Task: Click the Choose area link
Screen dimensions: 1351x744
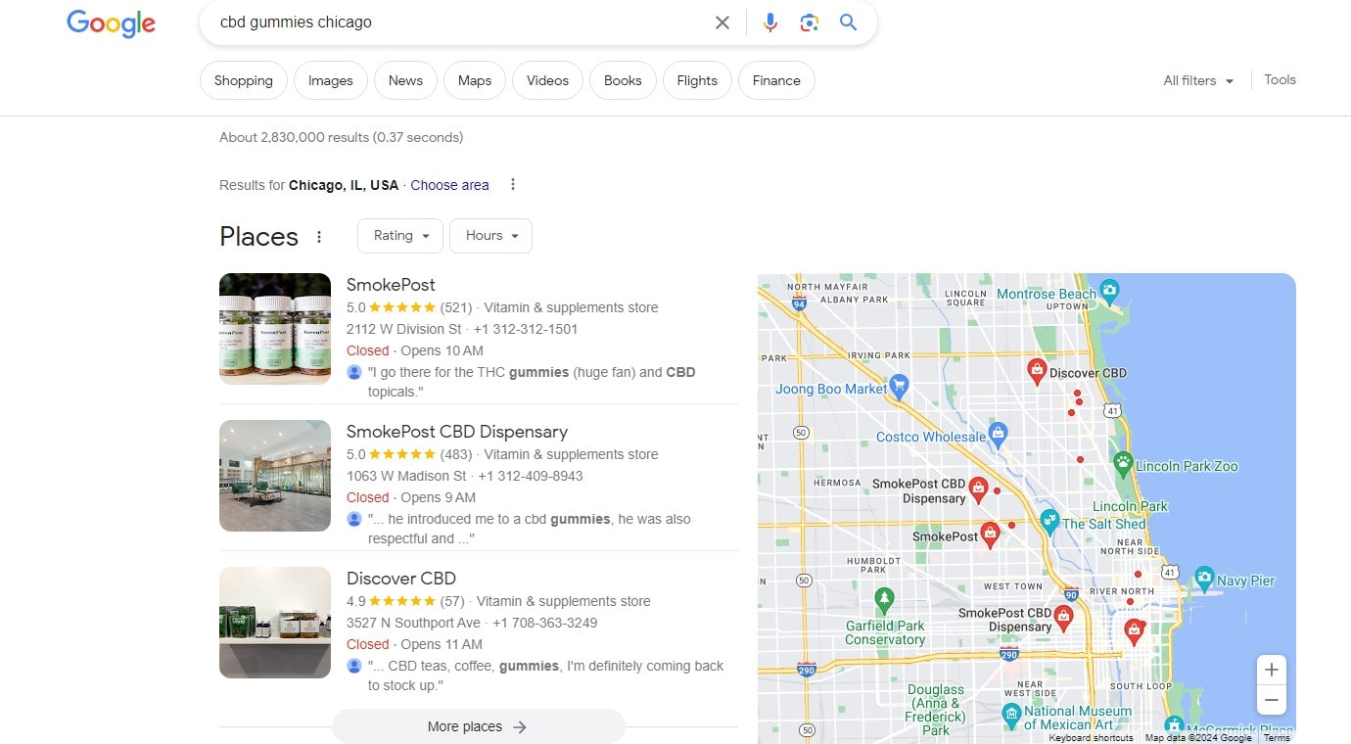Action: pos(449,185)
